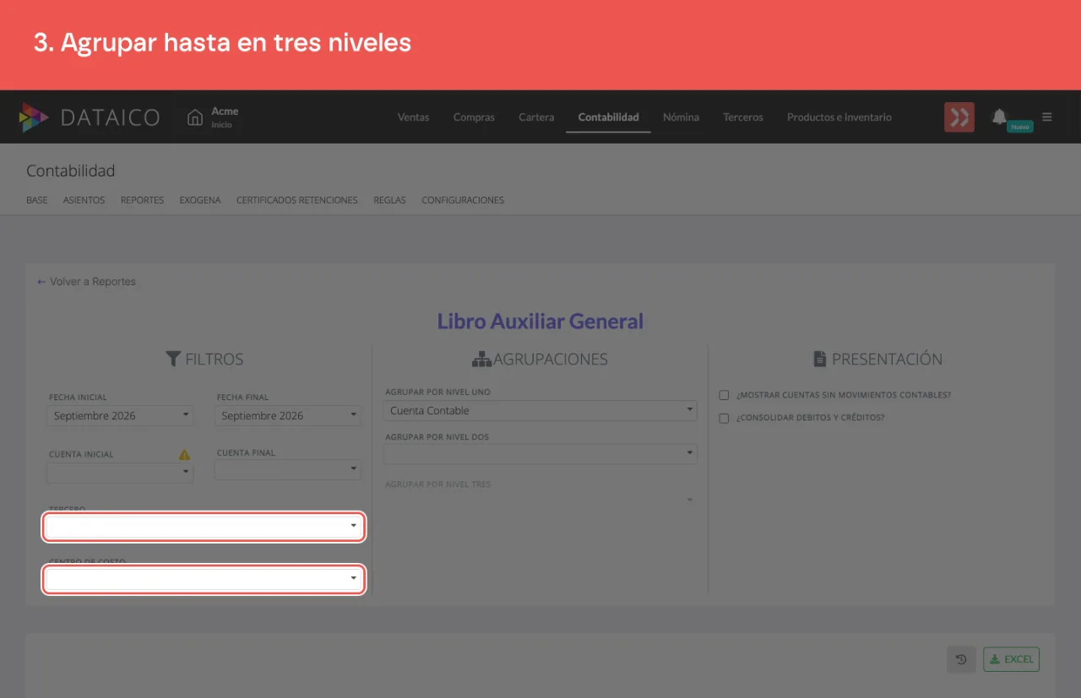Open the Acme home icon
Viewport: 1081px width, 698px height.
click(x=195, y=117)
